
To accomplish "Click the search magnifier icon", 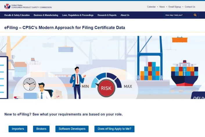I will [x=195, y=15].
